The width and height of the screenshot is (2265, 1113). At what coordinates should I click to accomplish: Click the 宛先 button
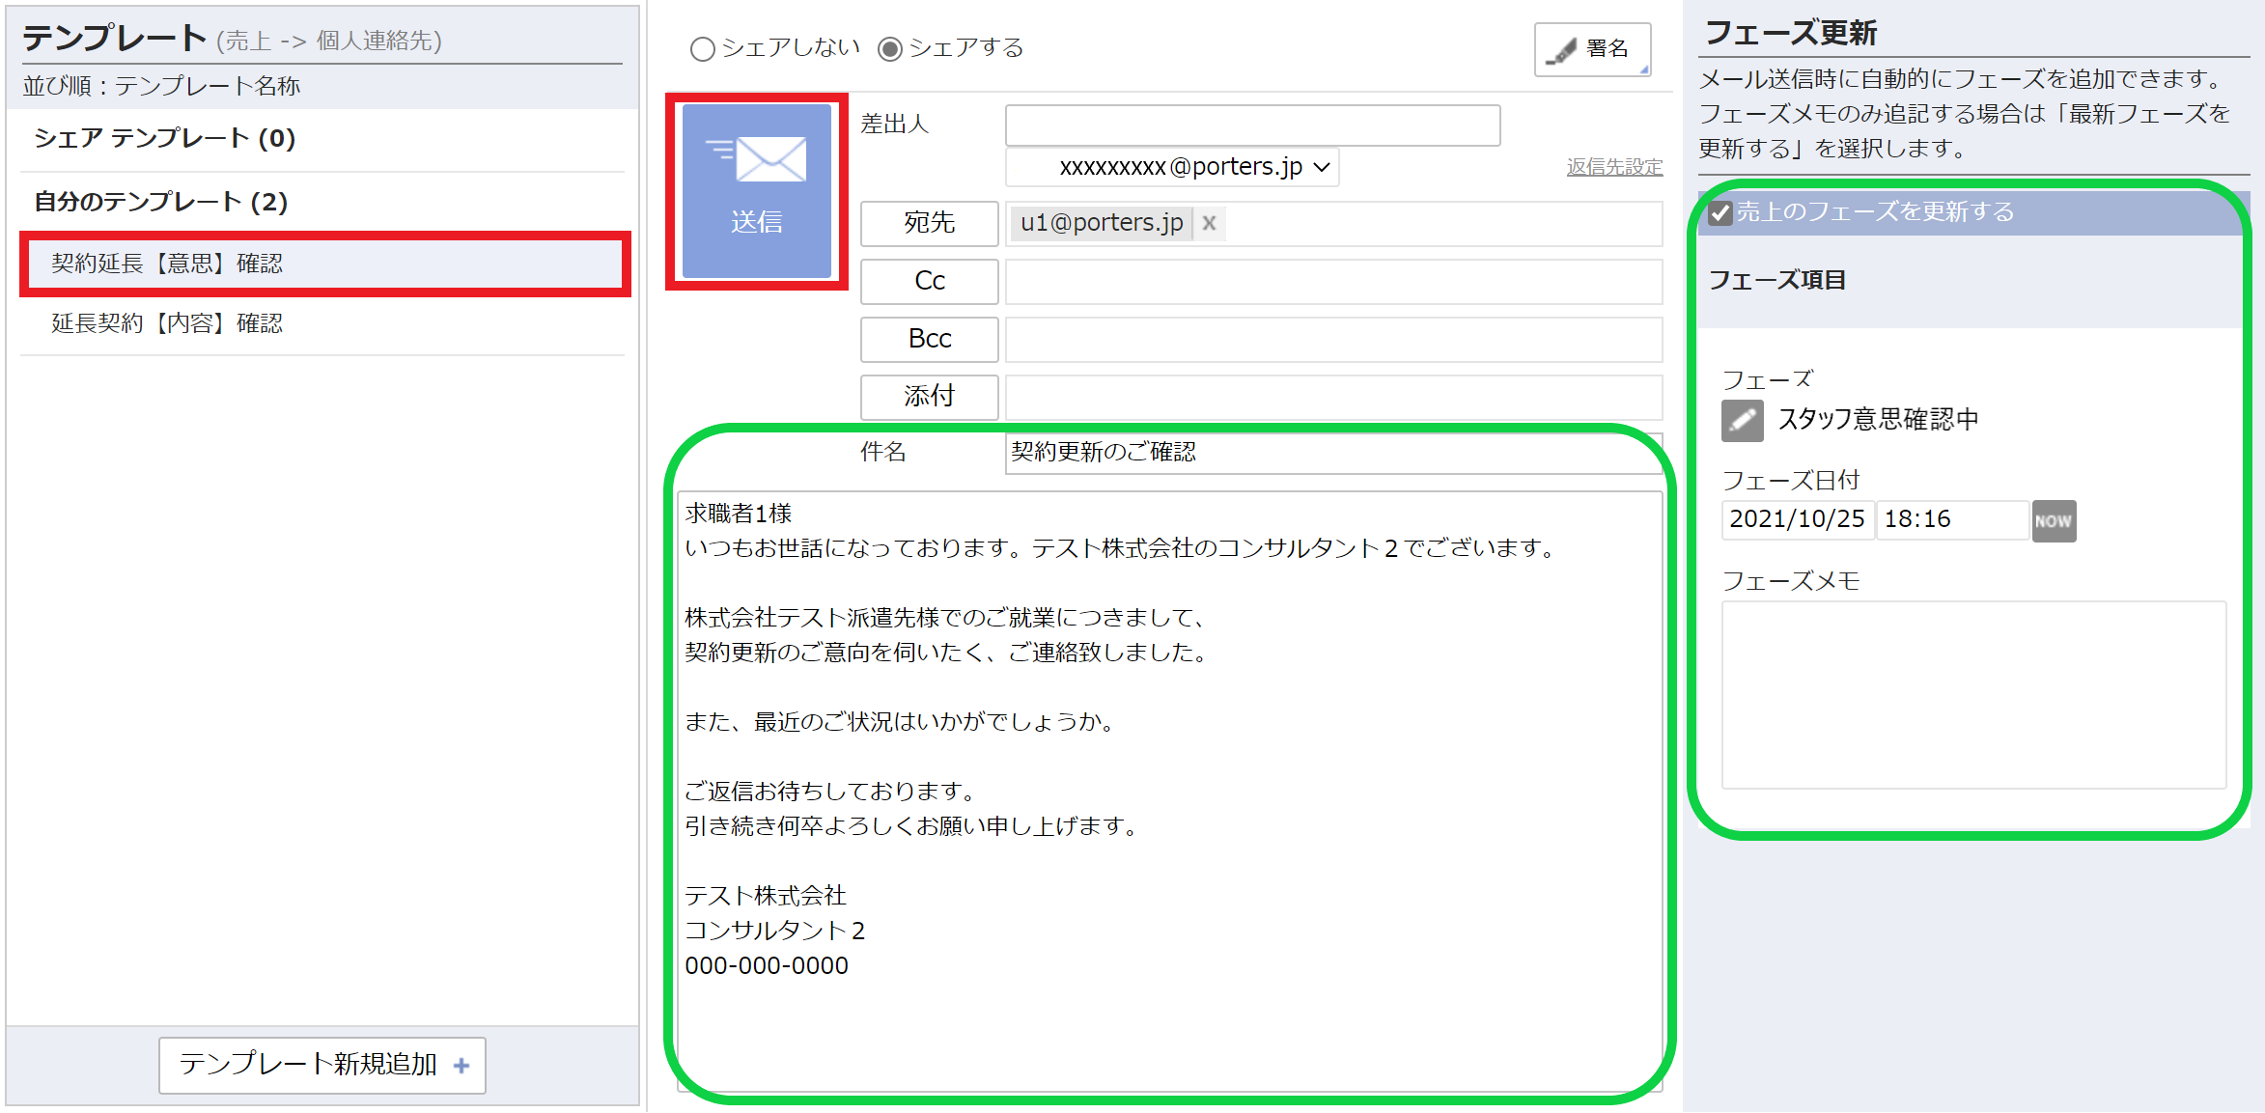click(x=929, y=223)
